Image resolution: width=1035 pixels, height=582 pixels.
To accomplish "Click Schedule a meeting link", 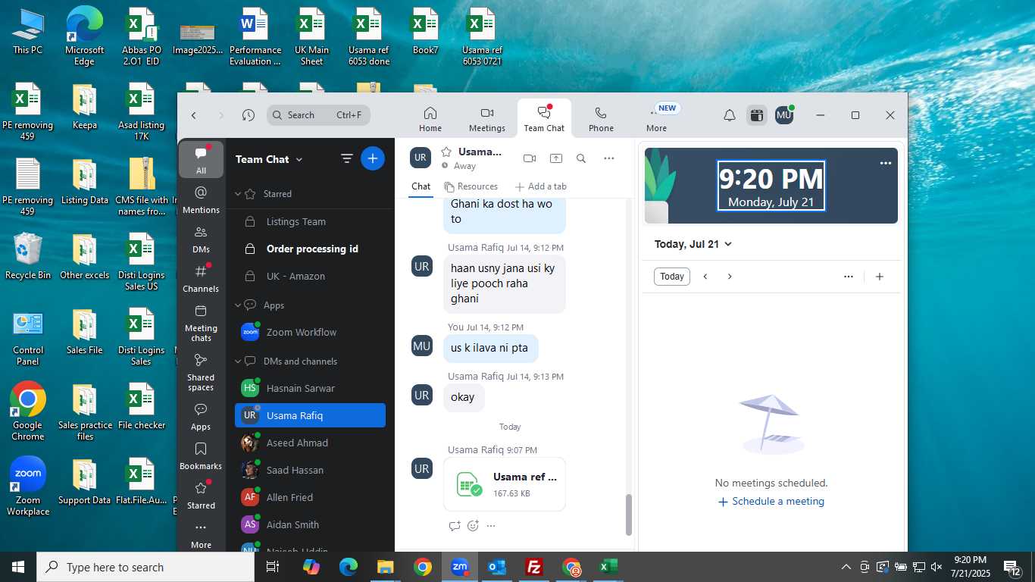I will pos(771,502).
